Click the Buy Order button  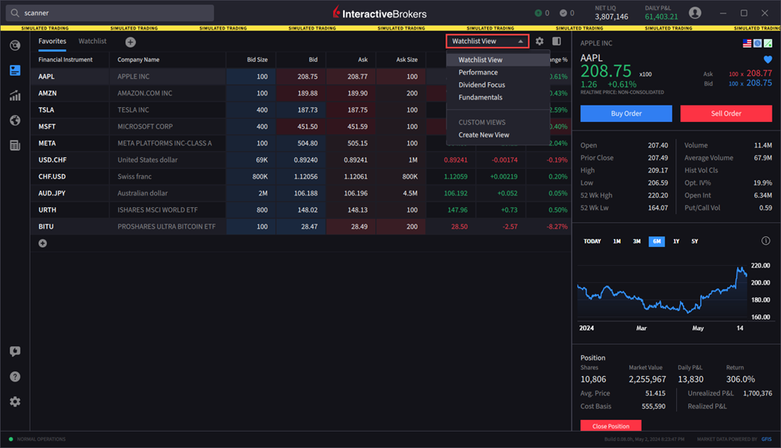click(626, 113)
